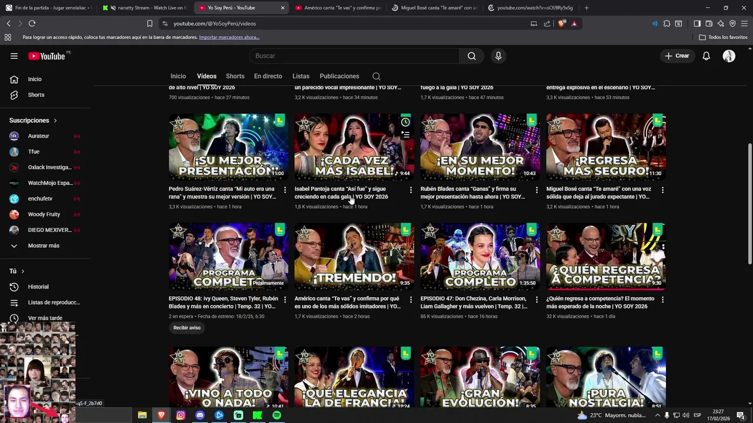Go to YouTube home via the logo
Image resolution: width=753 pixels, height=423 pixels.
[46, 56]
